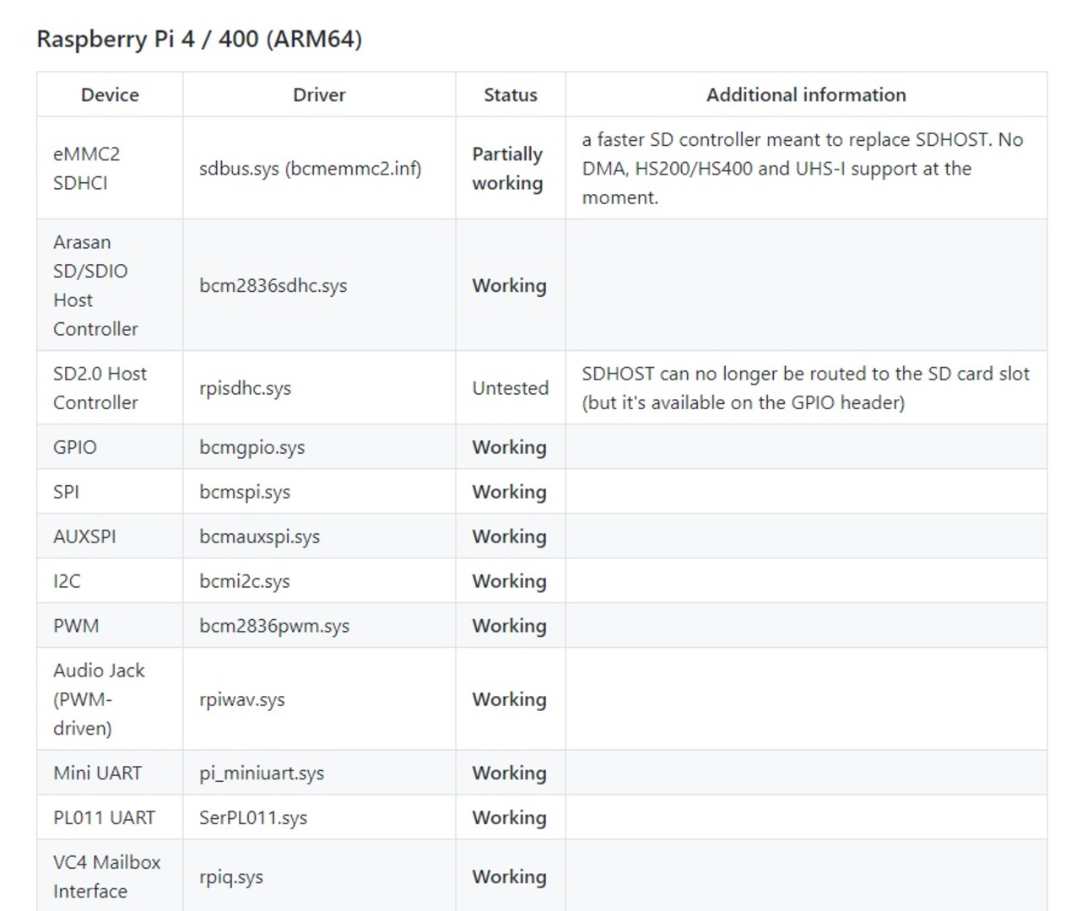Click the SDHOST GPIO header note text
1071x911 pixels.
click(x=804, y=388)
